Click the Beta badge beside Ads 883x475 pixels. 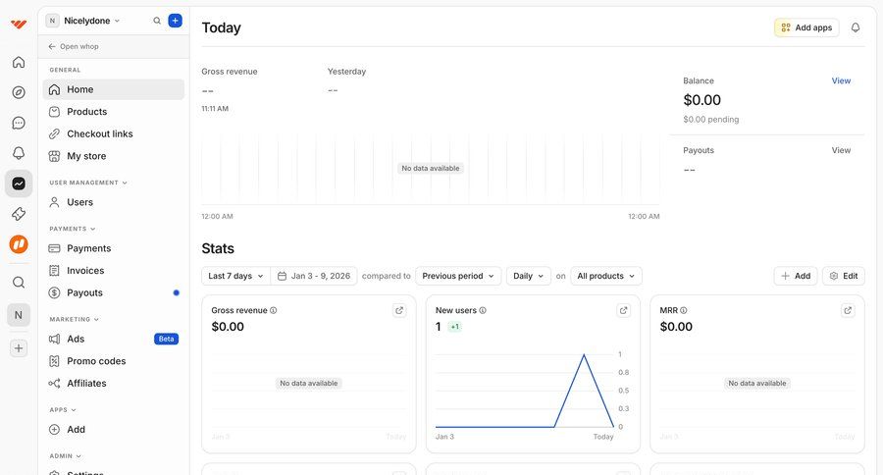click(x=166, y=340)
